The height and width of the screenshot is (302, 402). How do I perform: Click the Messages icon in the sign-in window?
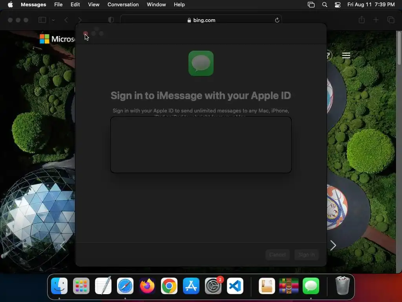pyautogui.click(x=201, y=63)
